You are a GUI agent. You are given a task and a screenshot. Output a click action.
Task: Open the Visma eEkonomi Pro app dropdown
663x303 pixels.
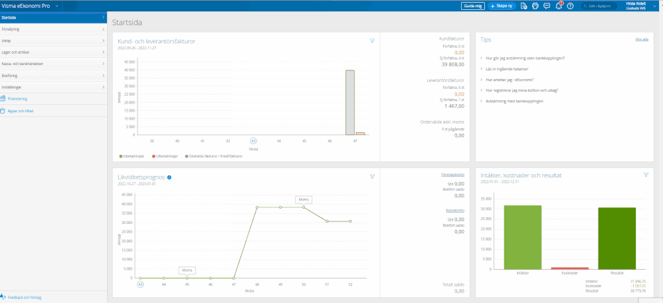[57, 5]
